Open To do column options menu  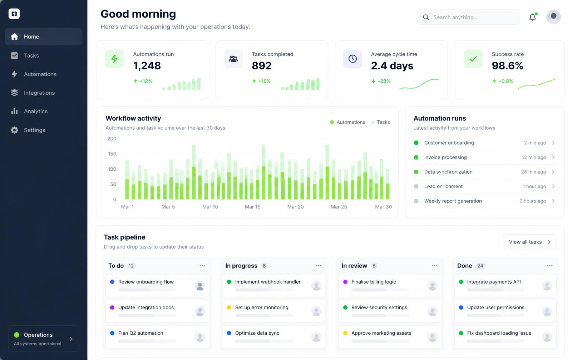click(x=202, y=266)
